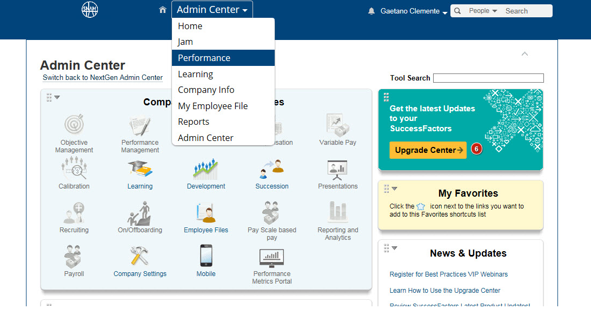Select Admin Center from the menu list
Screen dimensions: 591x309
coord(223,138)
